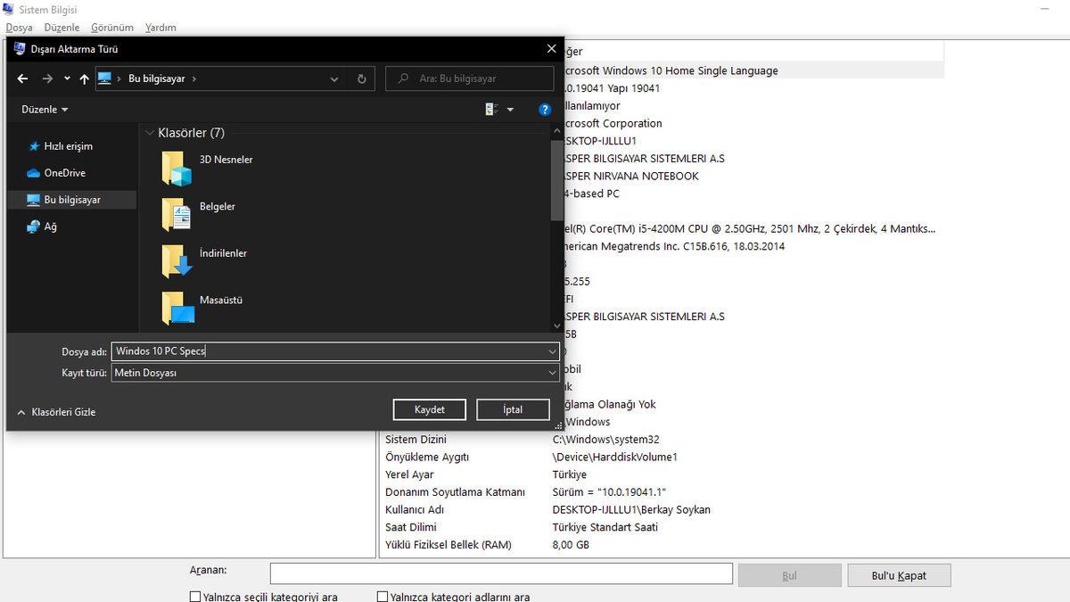
Task: Open the Görünüm menu
Action: [111, 28]
